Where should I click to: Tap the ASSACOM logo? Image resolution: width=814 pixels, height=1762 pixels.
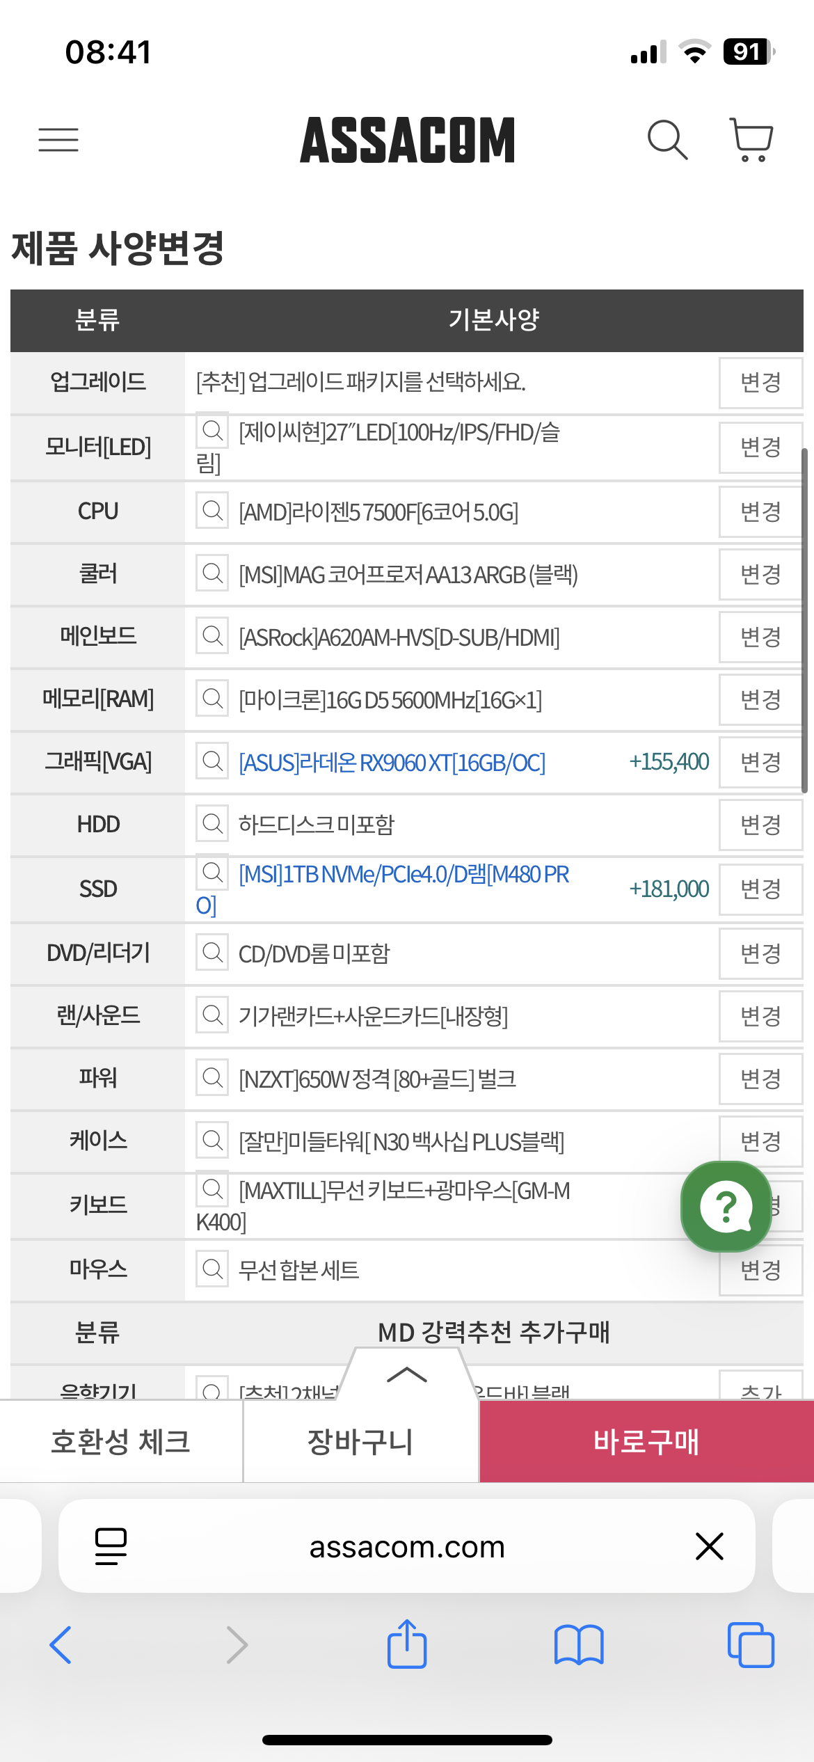407,140
